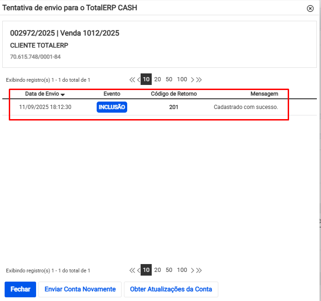Jump to last page in lower pager
Screen dimensions: 321x301
click(199, 270)
